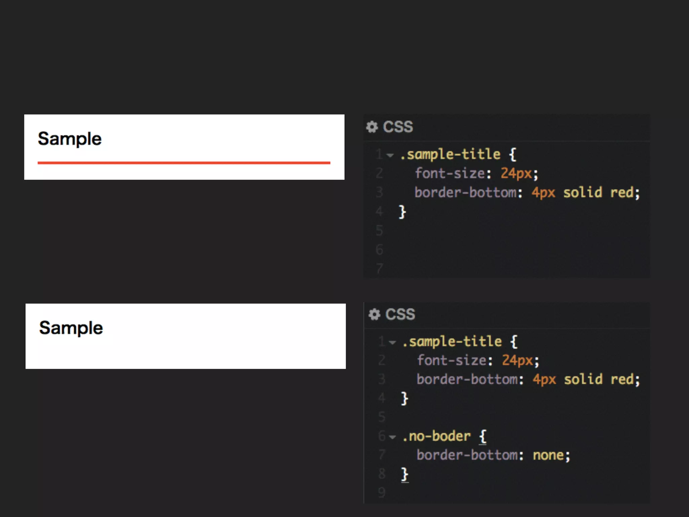
Task: Click the Sample heading in lower preview
Action: click(71, 328)
